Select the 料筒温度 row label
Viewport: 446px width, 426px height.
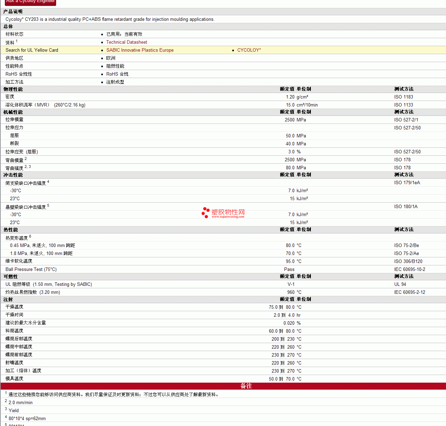15,331
